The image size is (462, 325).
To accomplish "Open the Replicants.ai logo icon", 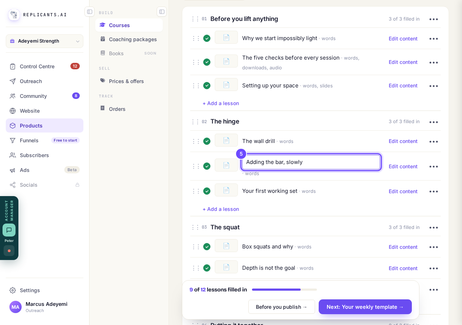I will (x=14, y=15).
